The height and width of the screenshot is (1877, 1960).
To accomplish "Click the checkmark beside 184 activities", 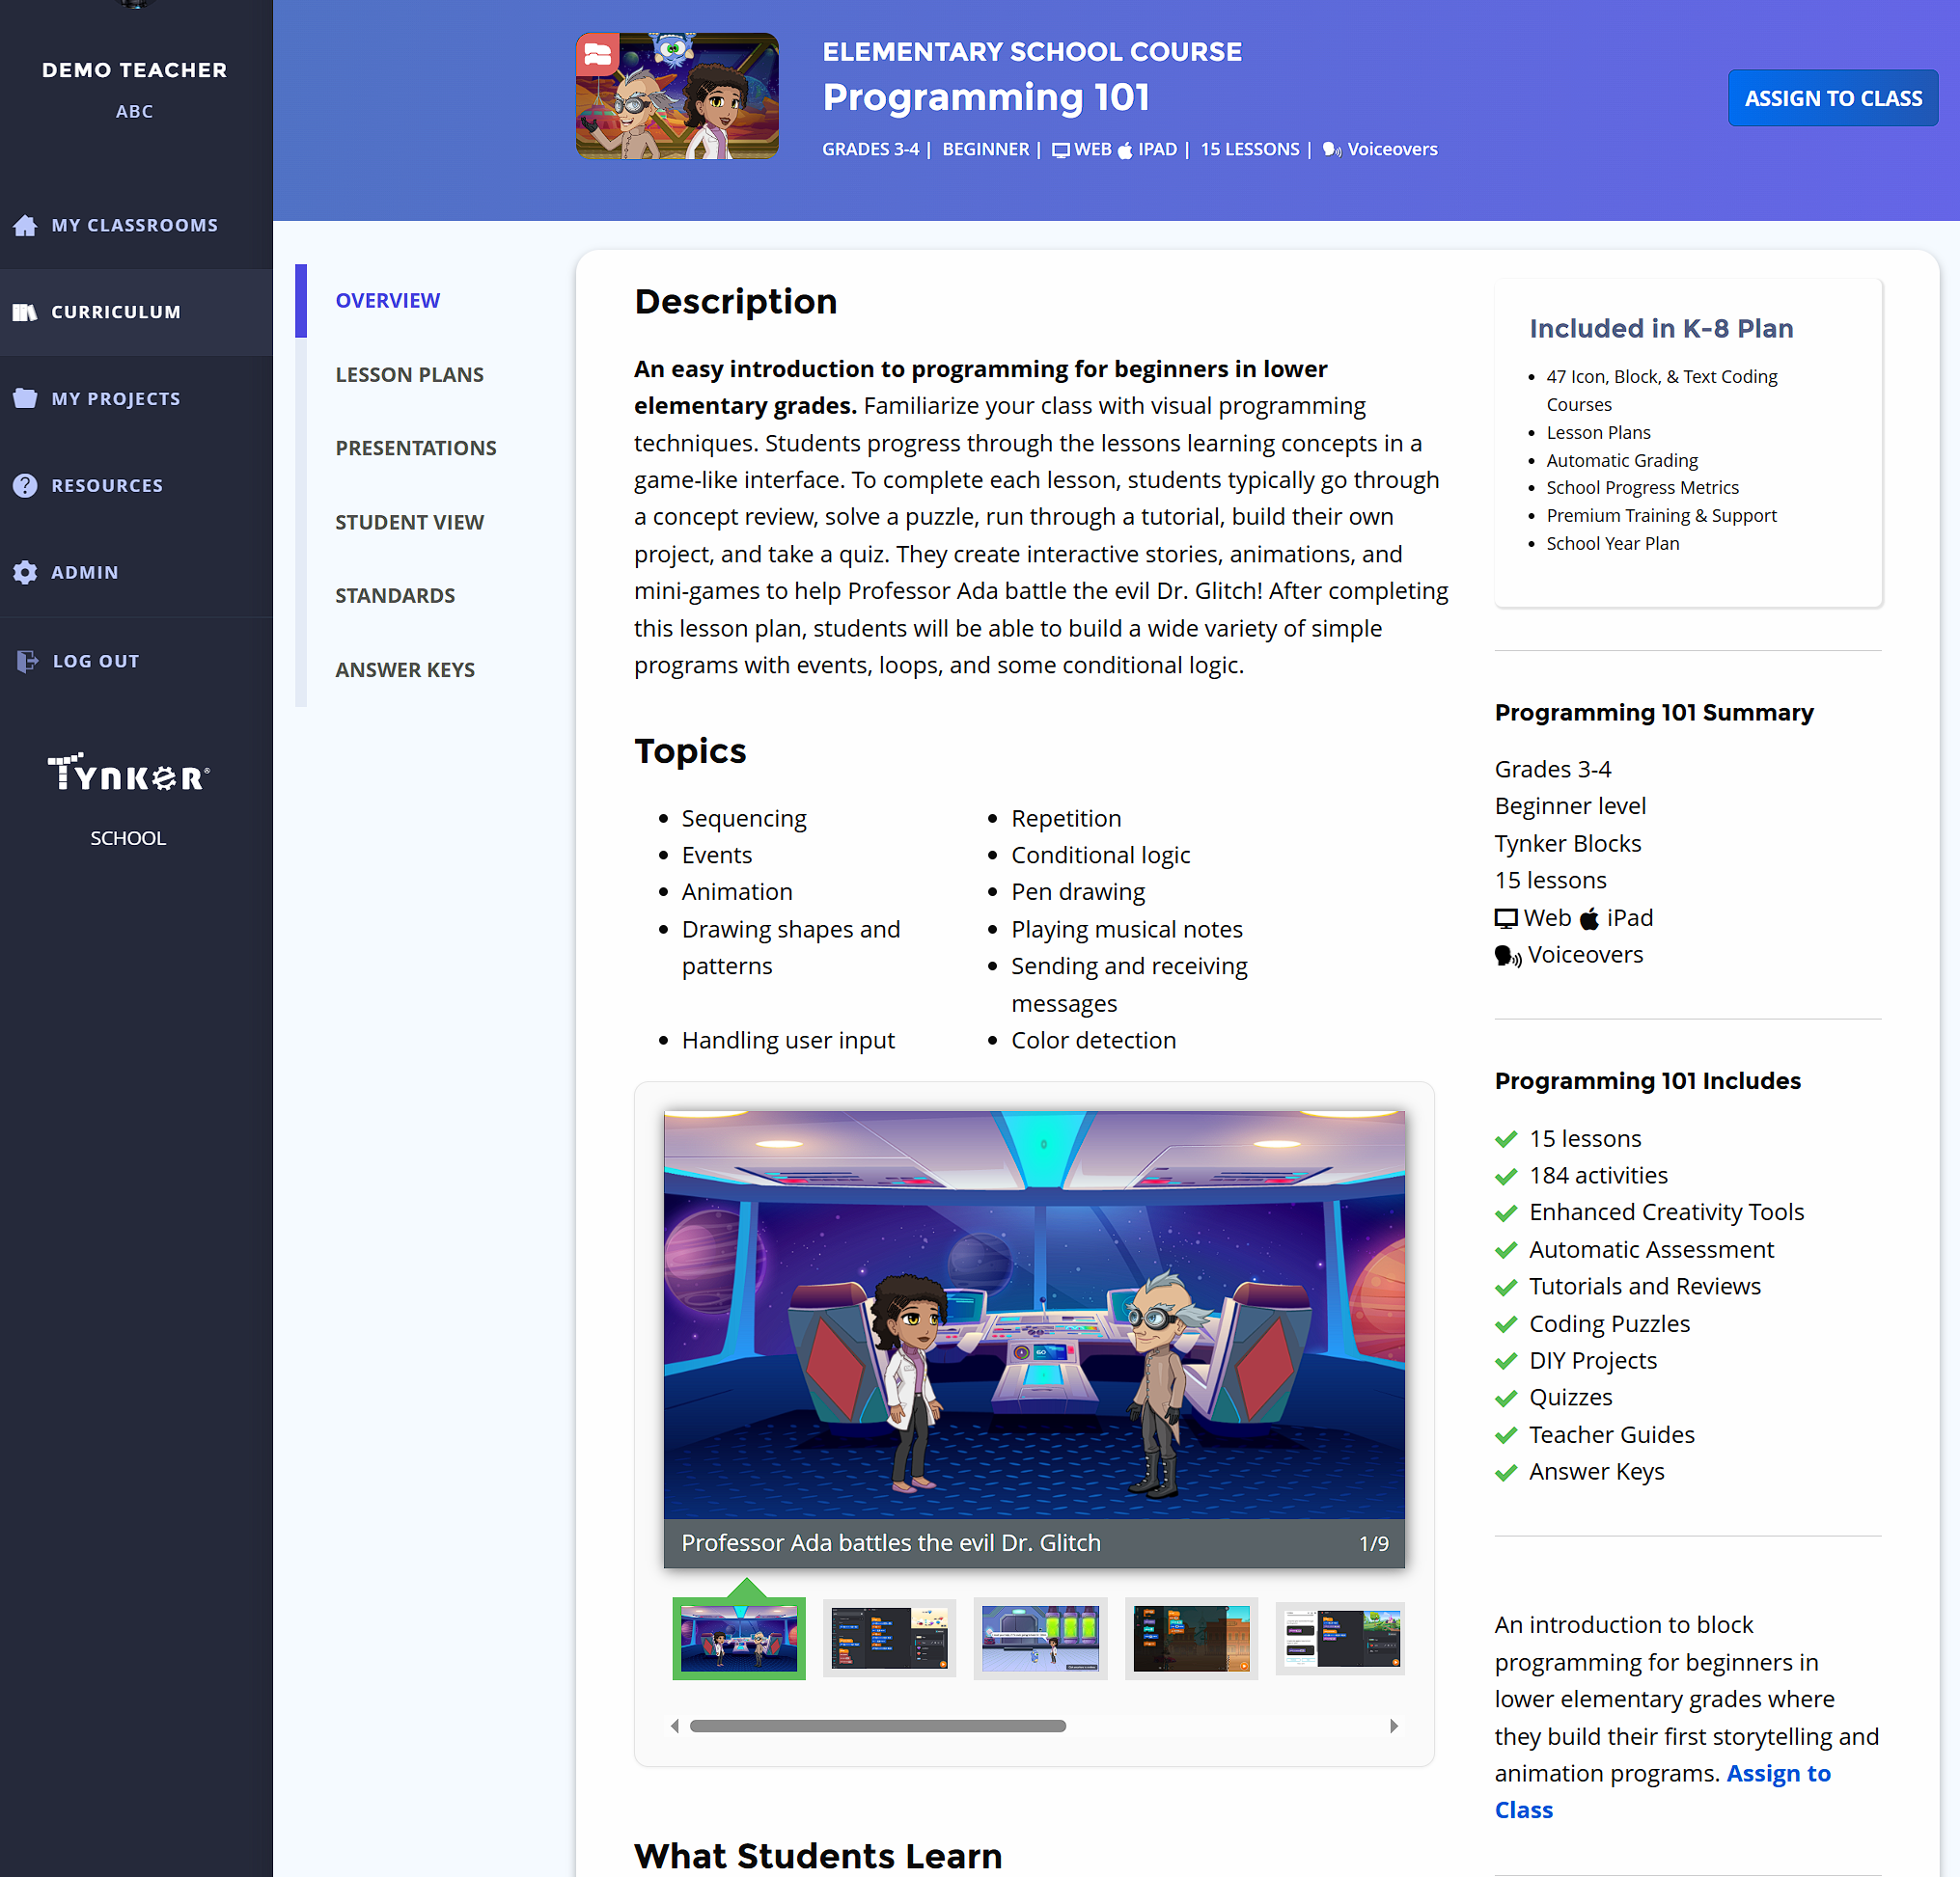I will coord(1506,1177).
